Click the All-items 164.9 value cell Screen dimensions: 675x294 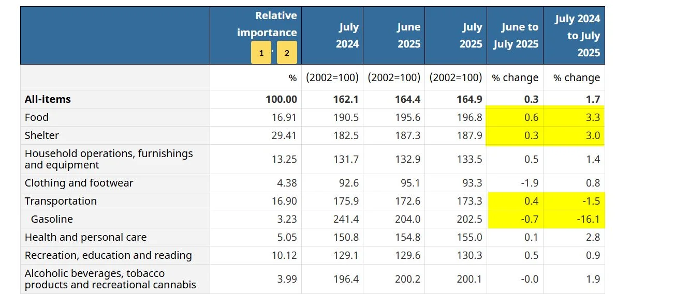(469, 99)
